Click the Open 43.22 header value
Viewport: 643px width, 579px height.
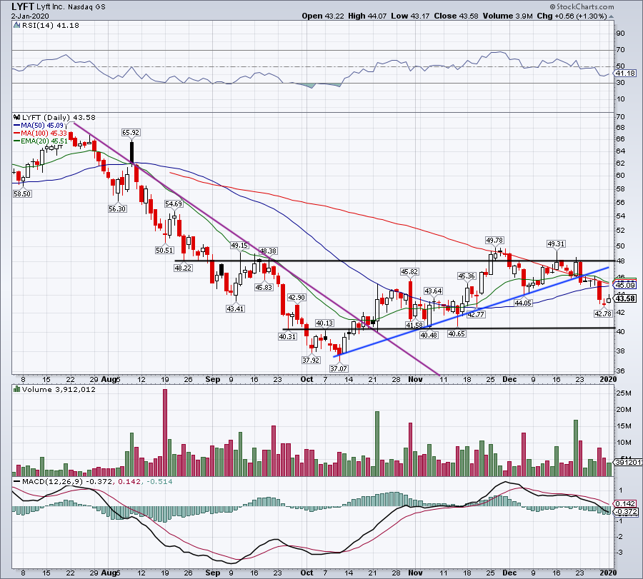click(324, 16)
